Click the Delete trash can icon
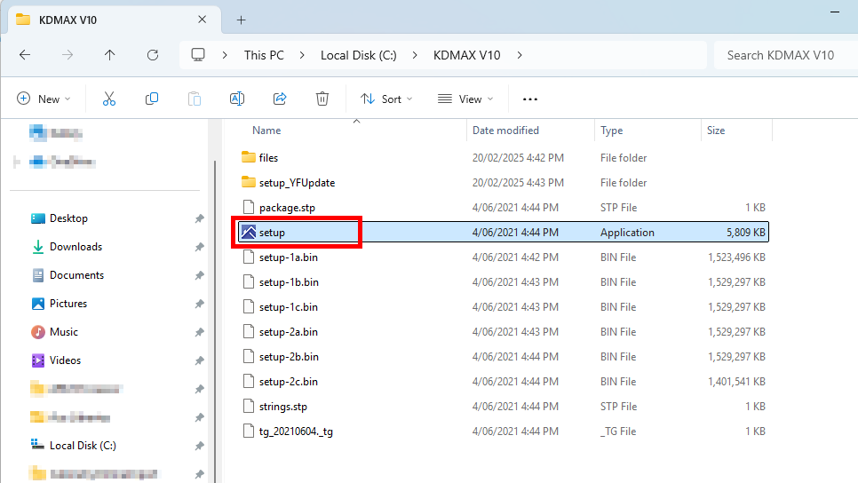Image resolution: width=858 pixels, height=483 pixels. 322,99
